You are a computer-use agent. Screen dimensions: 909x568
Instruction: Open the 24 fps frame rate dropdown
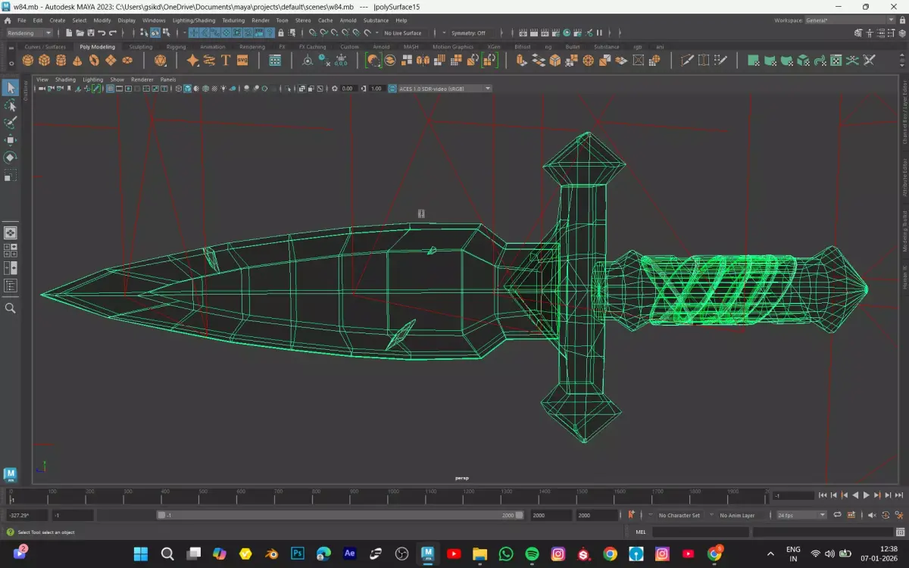point(801,515)
